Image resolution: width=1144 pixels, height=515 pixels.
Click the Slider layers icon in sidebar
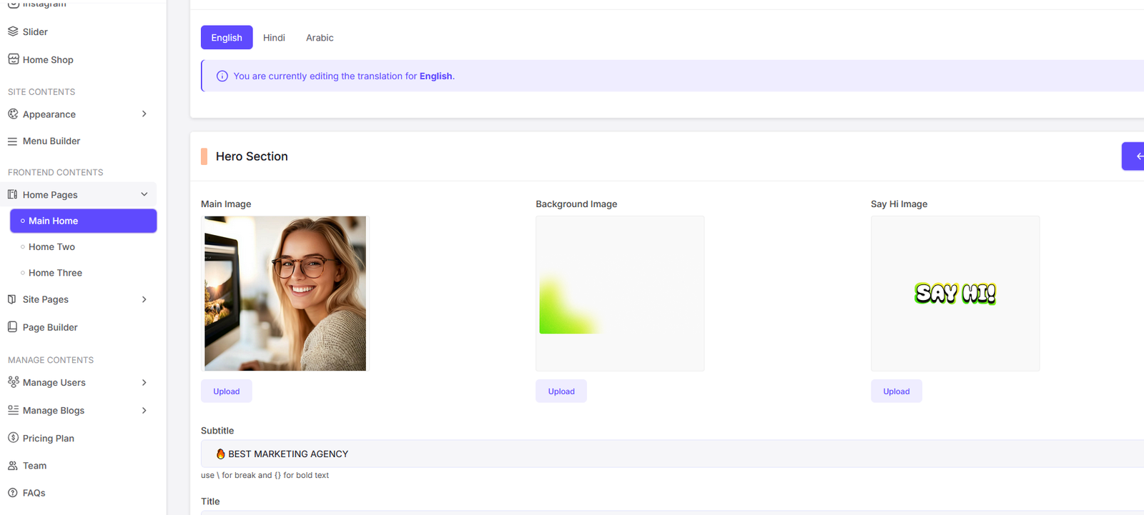click(x=13, y=31)
